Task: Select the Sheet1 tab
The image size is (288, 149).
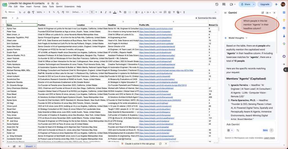Action: click(x=30, y=146)
